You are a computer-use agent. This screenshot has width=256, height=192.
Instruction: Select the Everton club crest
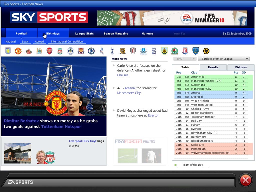[x=143, y=51]
